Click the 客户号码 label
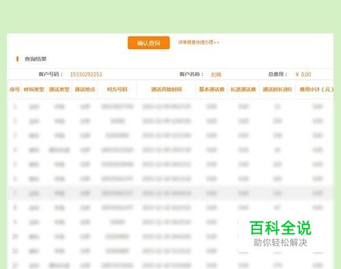 tap(50, 74)
